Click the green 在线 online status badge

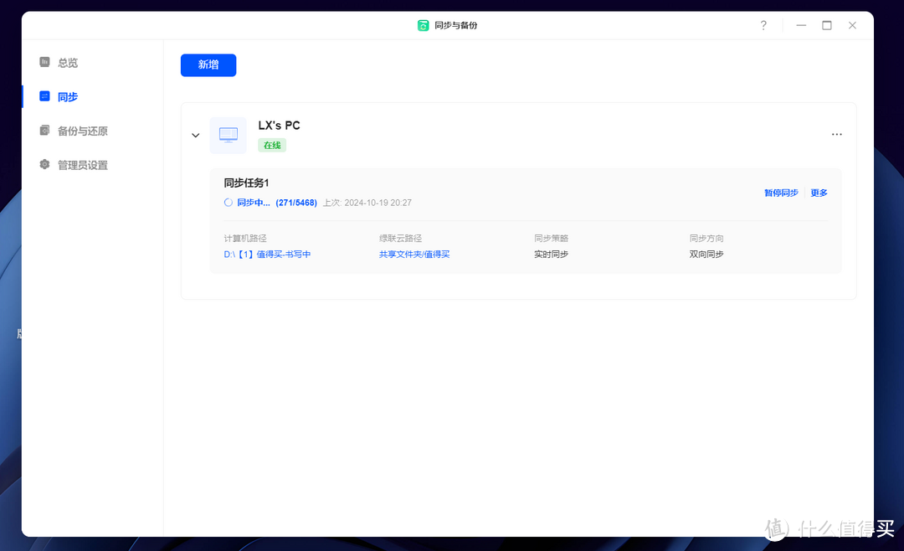[x=271, y=145]
